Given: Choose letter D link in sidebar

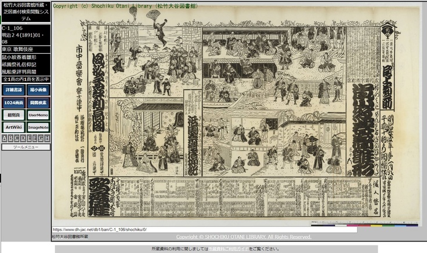Looking at the screenshot, I should click(23, 139).
